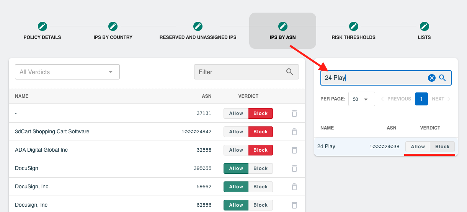The height and width of the screenshot is (212, 467).
Task: Go to the Lists step
Action: click(424, 31)
